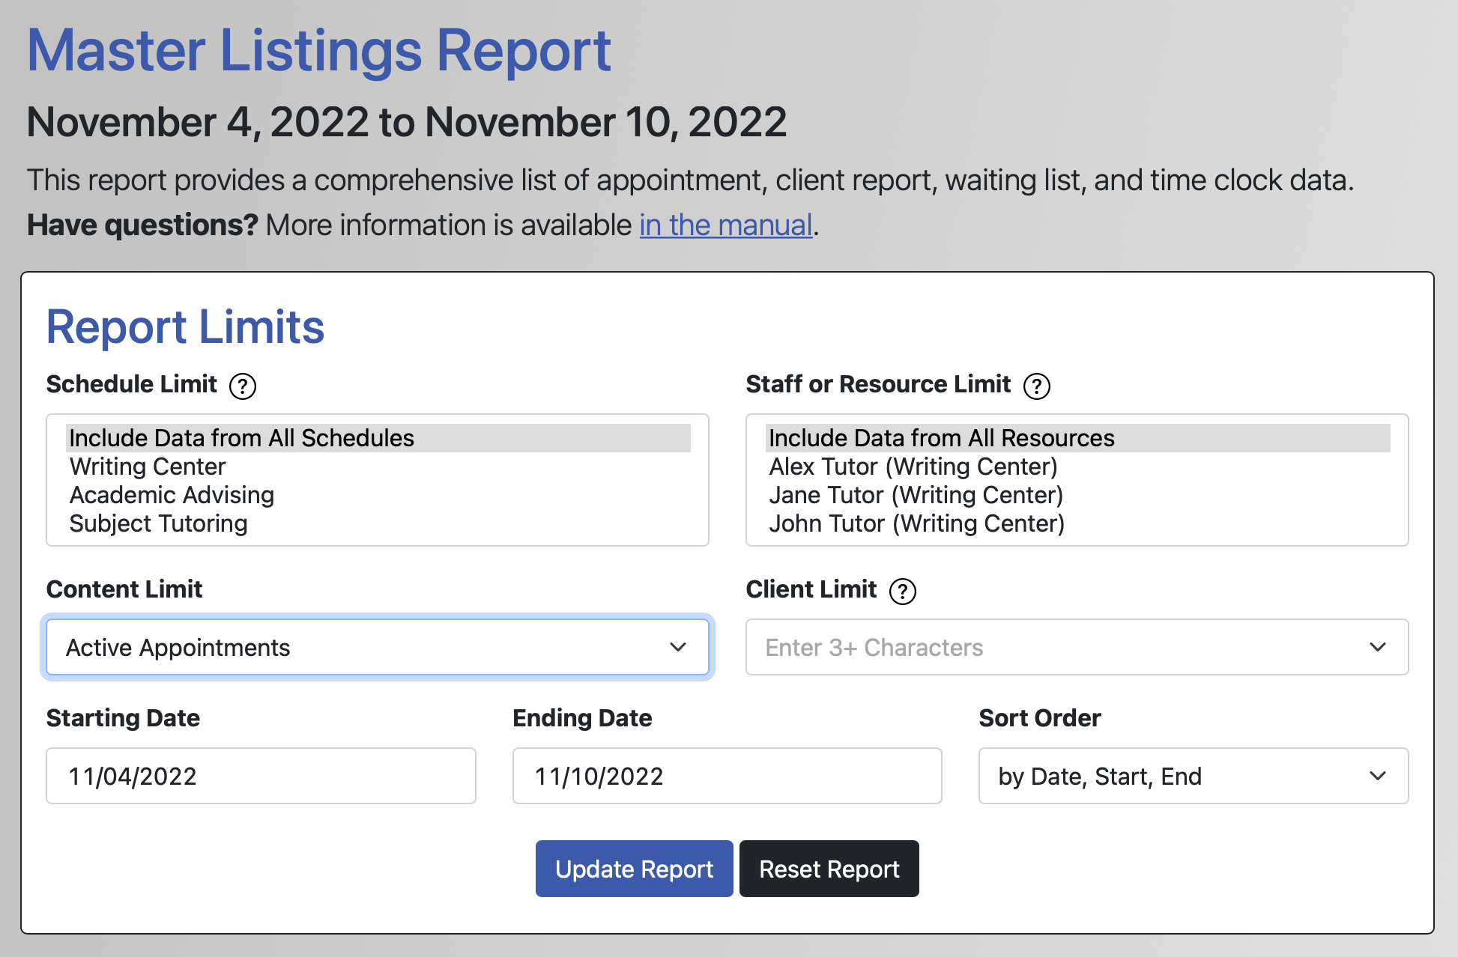Choose Jane Tutor as resource limit

point(916,494)
